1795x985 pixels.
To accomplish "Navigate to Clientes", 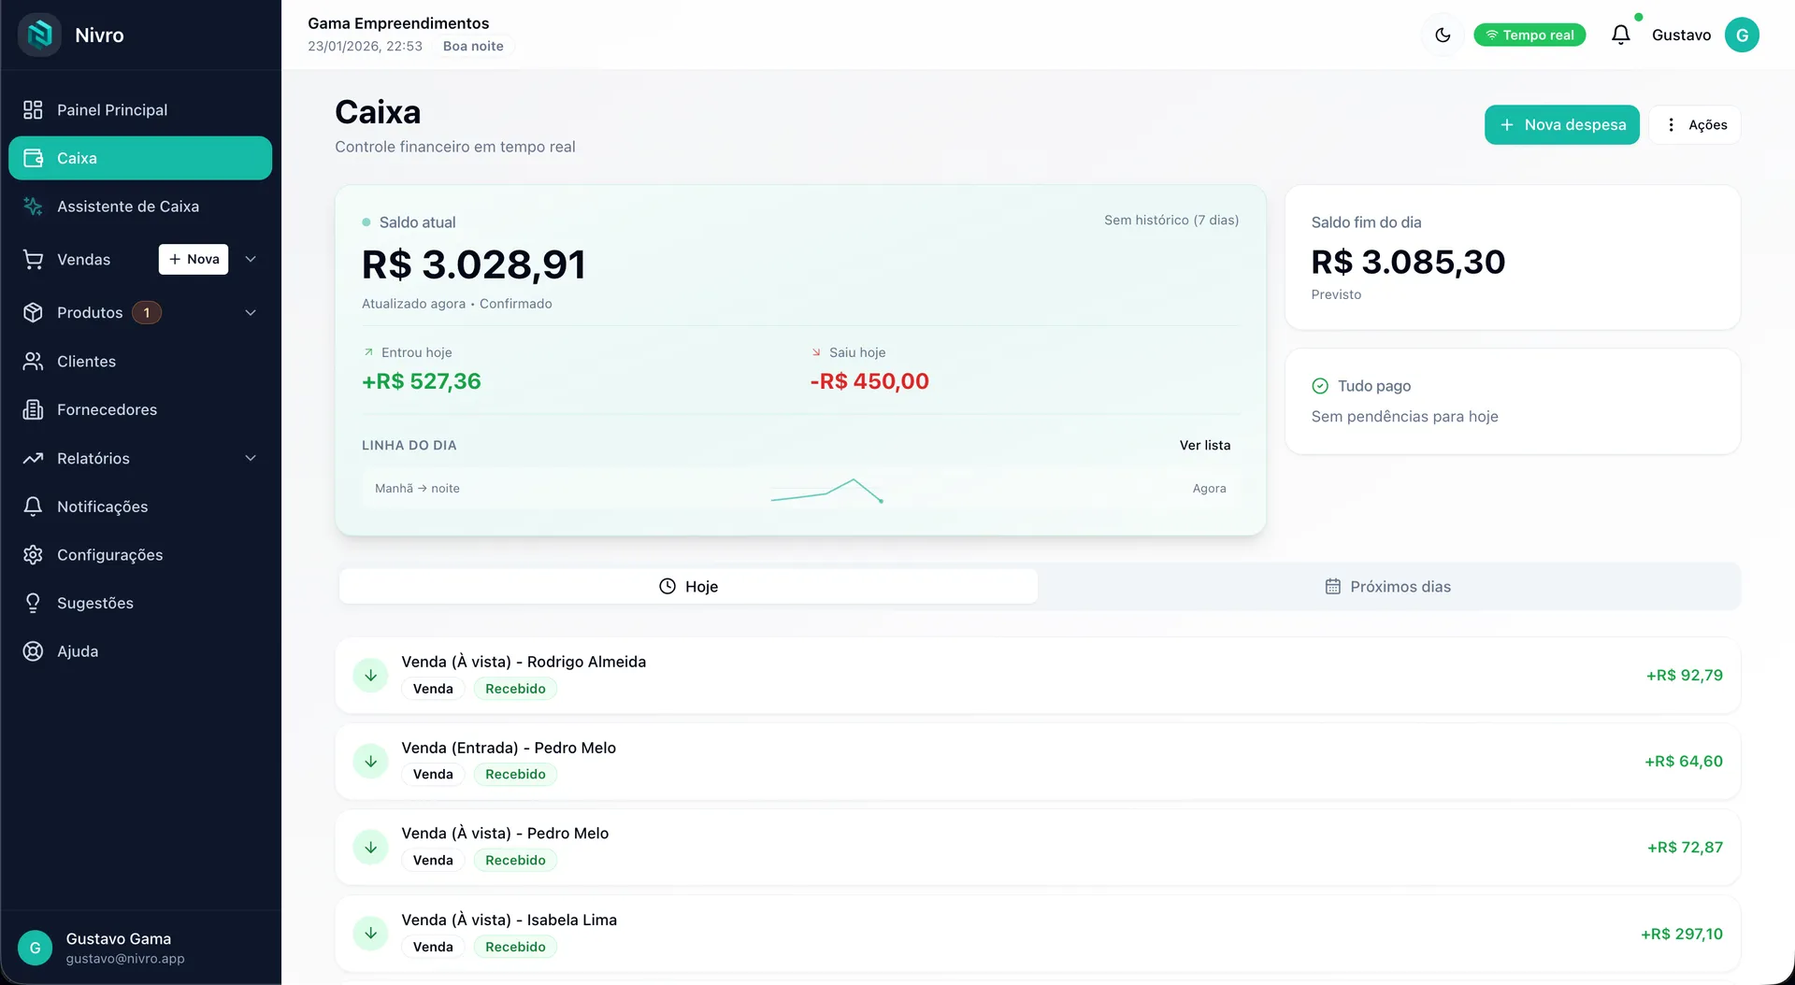I will click(x=140, y=362).
